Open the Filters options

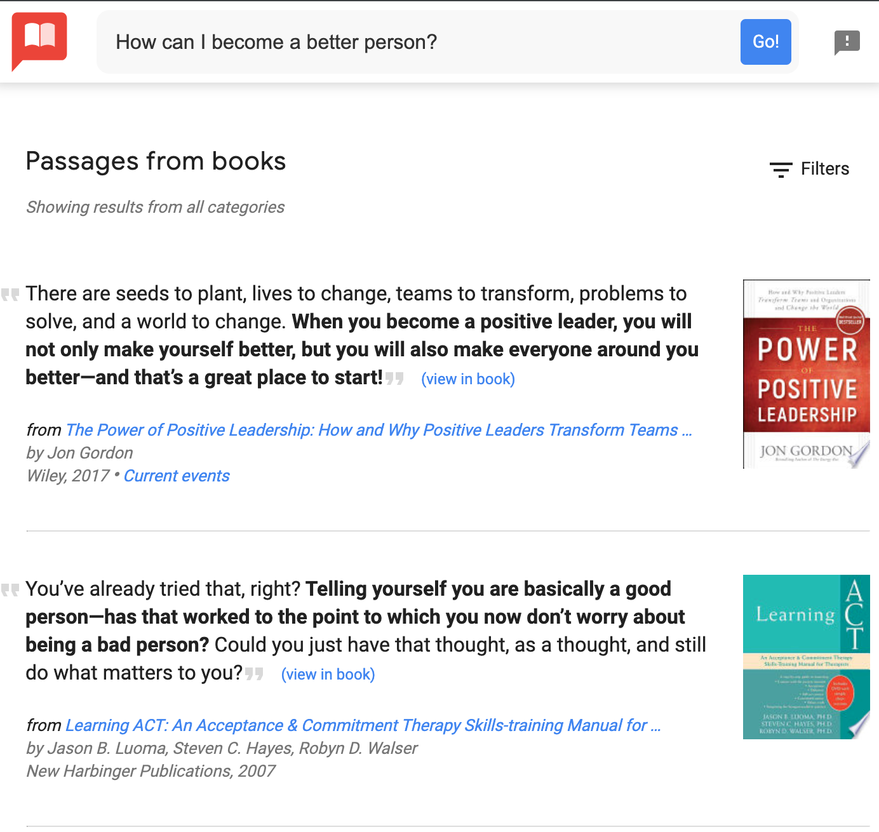point(824,169)
